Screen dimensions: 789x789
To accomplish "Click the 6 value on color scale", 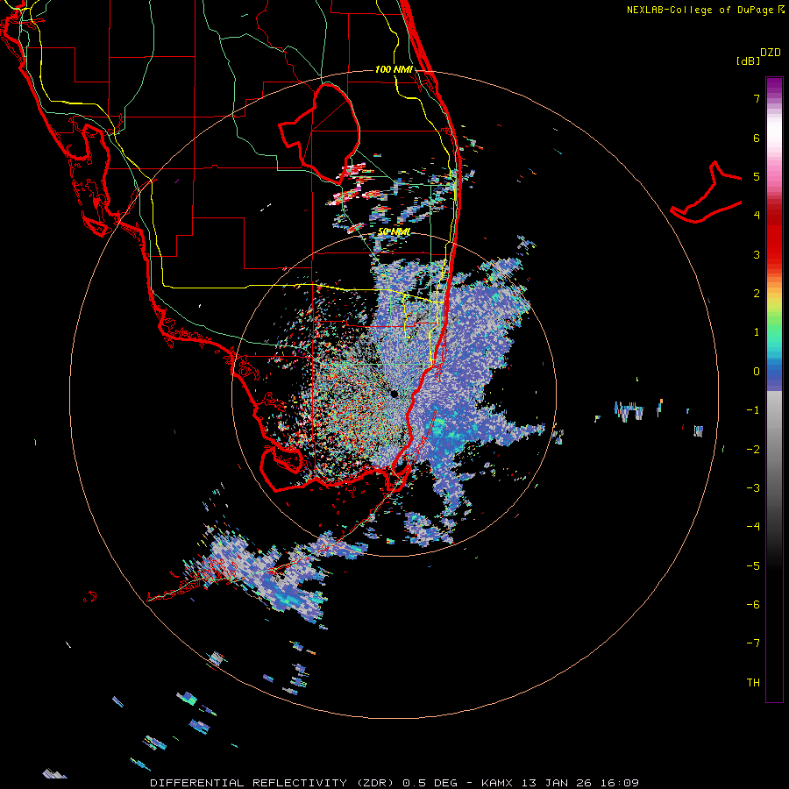I will tap(757, 138).
